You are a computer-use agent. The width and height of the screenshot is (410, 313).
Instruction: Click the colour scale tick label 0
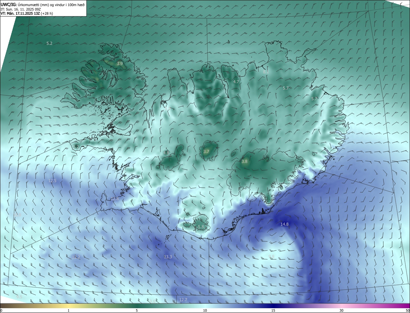(1, 310)
